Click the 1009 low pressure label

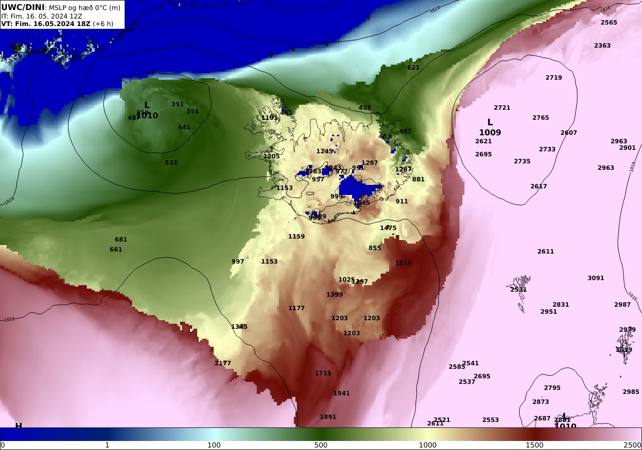490,133
